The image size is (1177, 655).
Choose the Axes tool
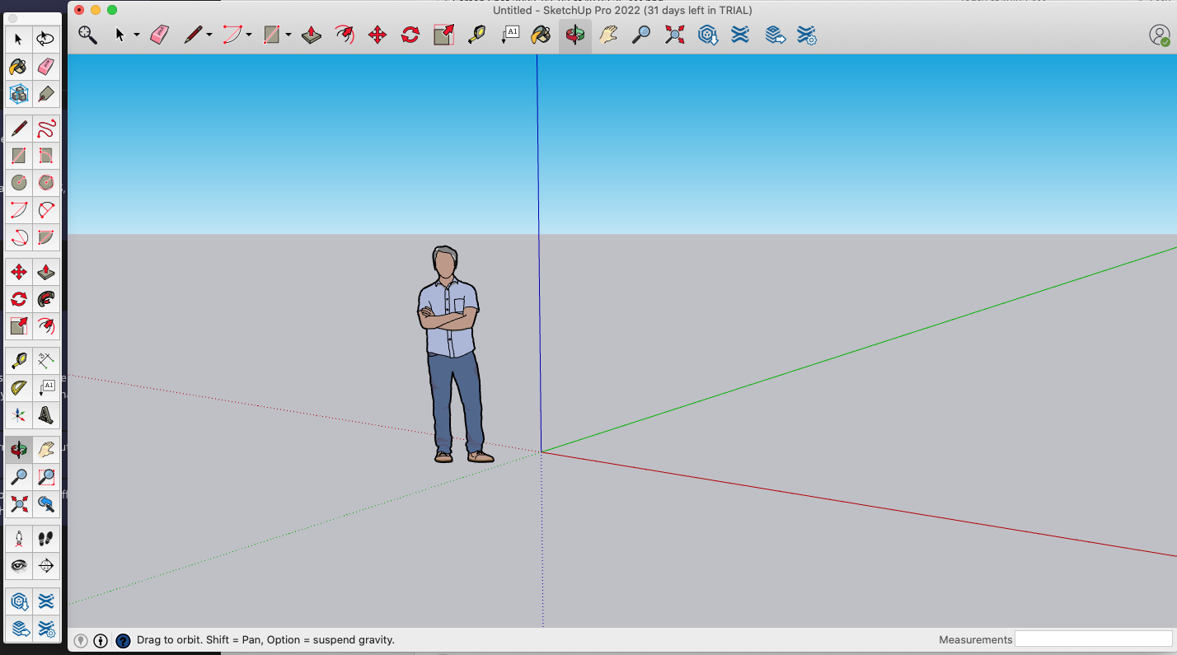click(x=19, y=415)
